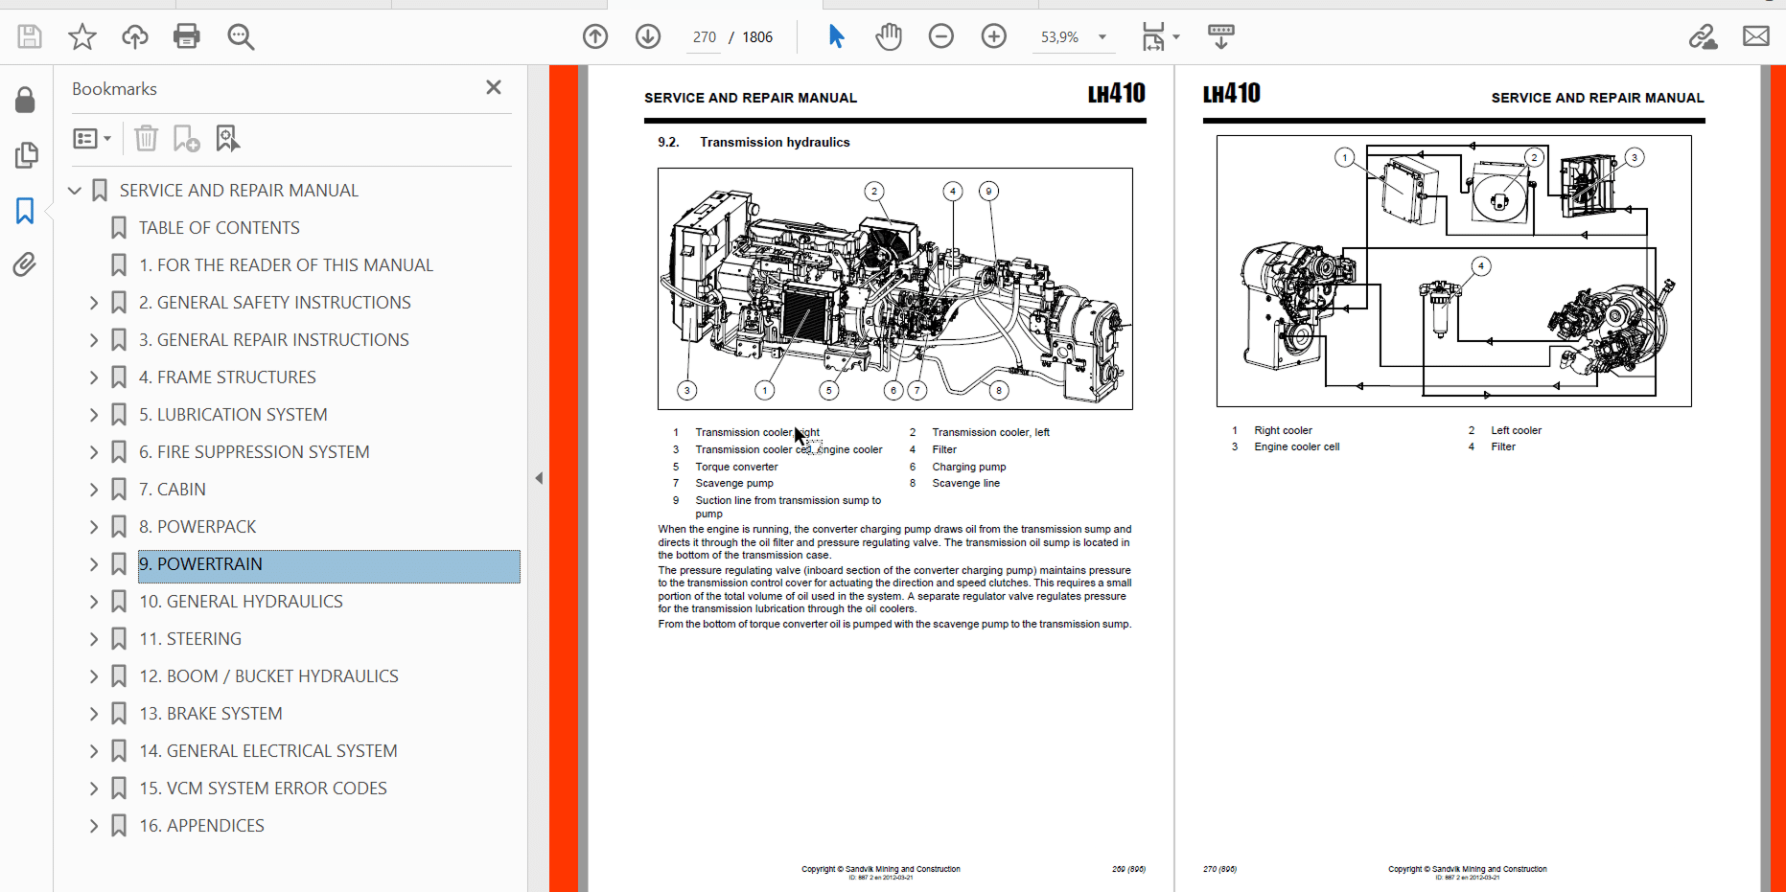The image size is (1786, 892).
Task: Add file to starred favorites
Action: [82, 37]
